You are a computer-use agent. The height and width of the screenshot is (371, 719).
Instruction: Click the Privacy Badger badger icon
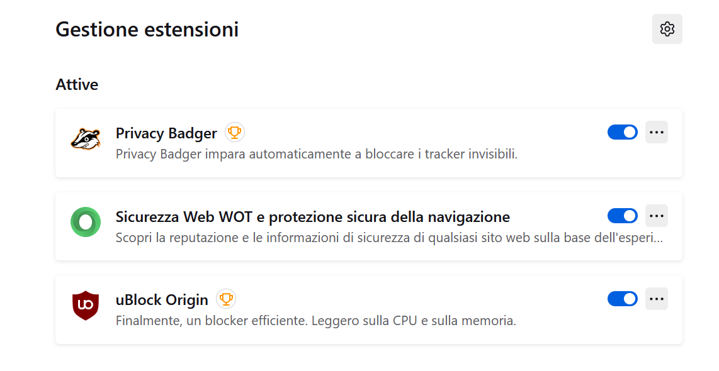click(x=86, y=139)
